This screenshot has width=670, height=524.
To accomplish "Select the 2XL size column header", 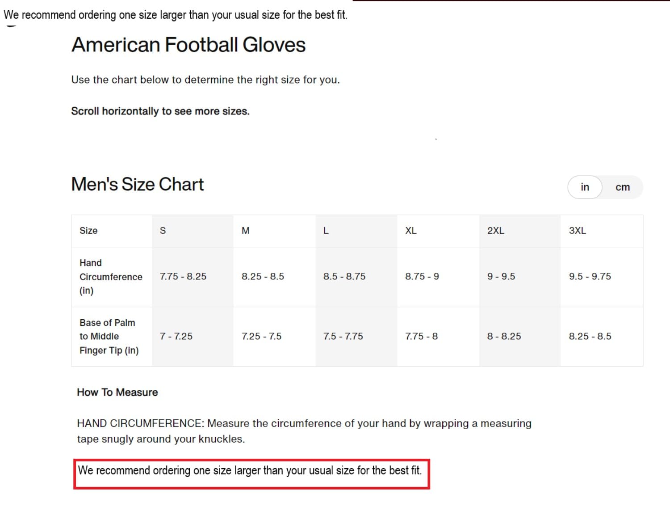I will (x=495, y=231).
